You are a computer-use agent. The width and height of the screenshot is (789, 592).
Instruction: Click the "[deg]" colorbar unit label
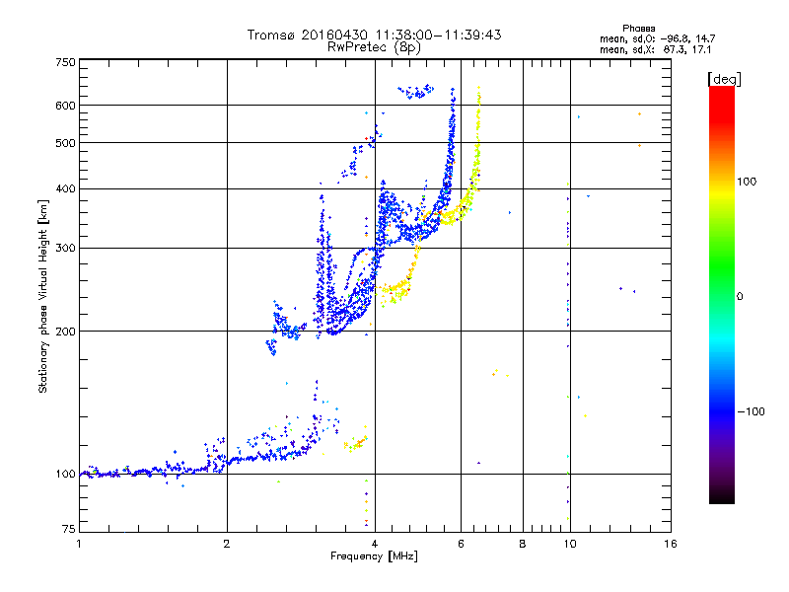[724, 79]
